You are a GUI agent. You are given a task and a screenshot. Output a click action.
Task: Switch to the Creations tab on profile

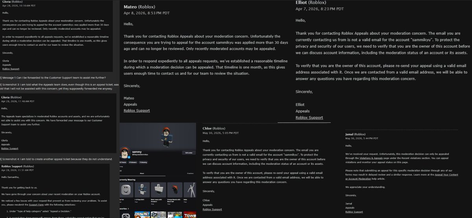point(190,173)
